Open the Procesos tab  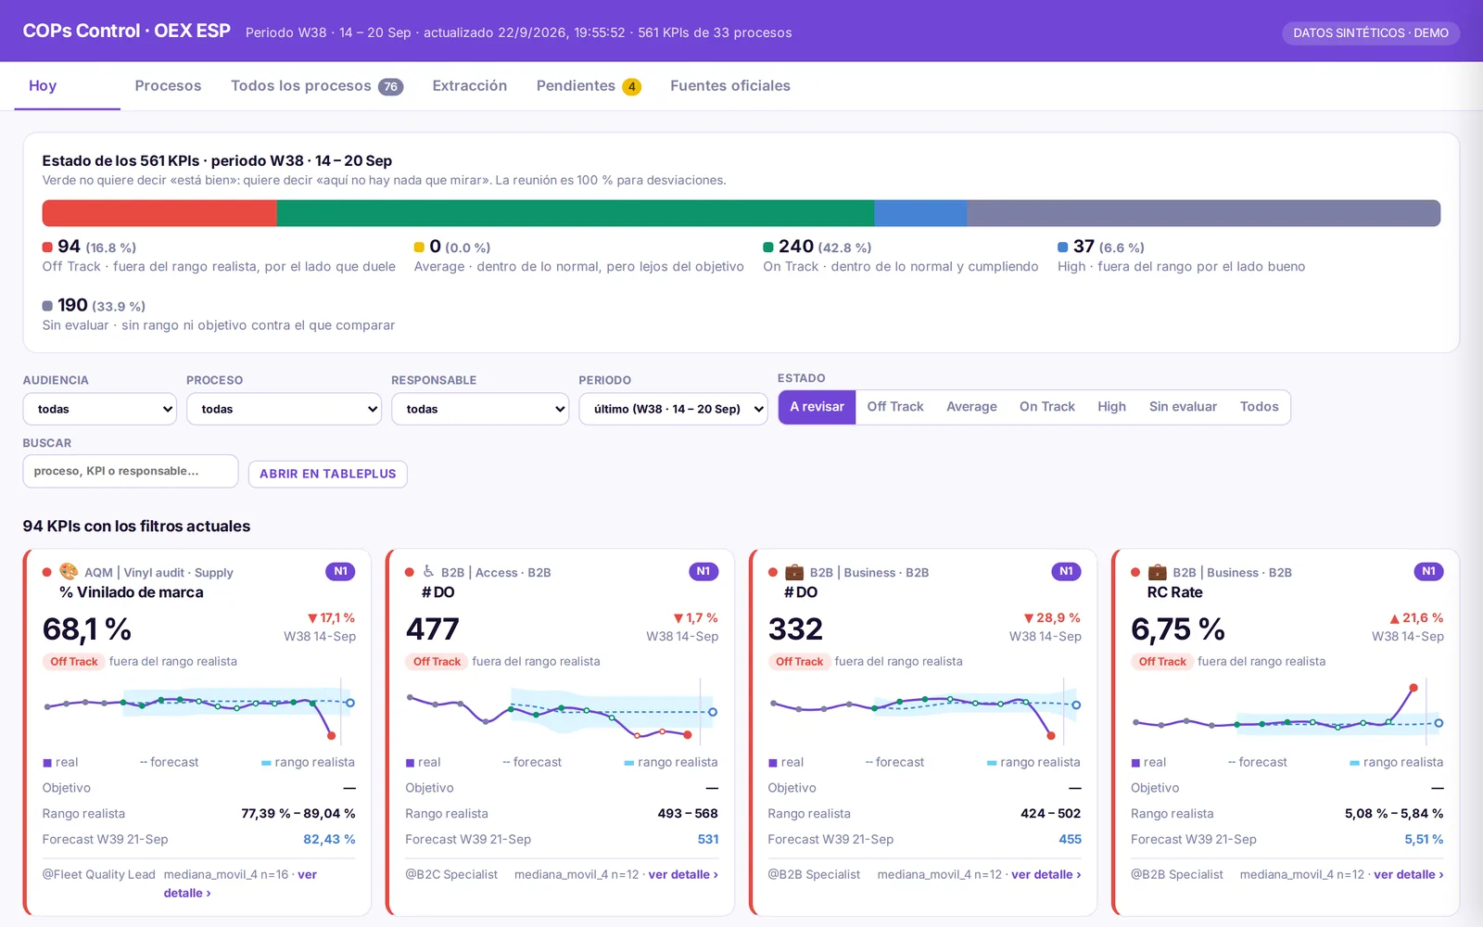coord(168,86)
